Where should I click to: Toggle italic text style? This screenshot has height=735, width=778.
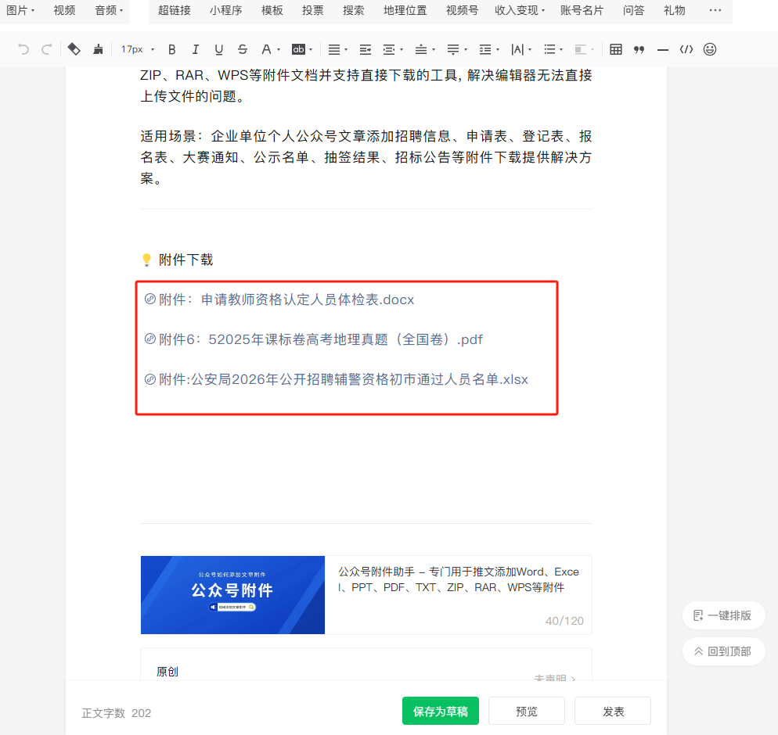tap(196, 49)
